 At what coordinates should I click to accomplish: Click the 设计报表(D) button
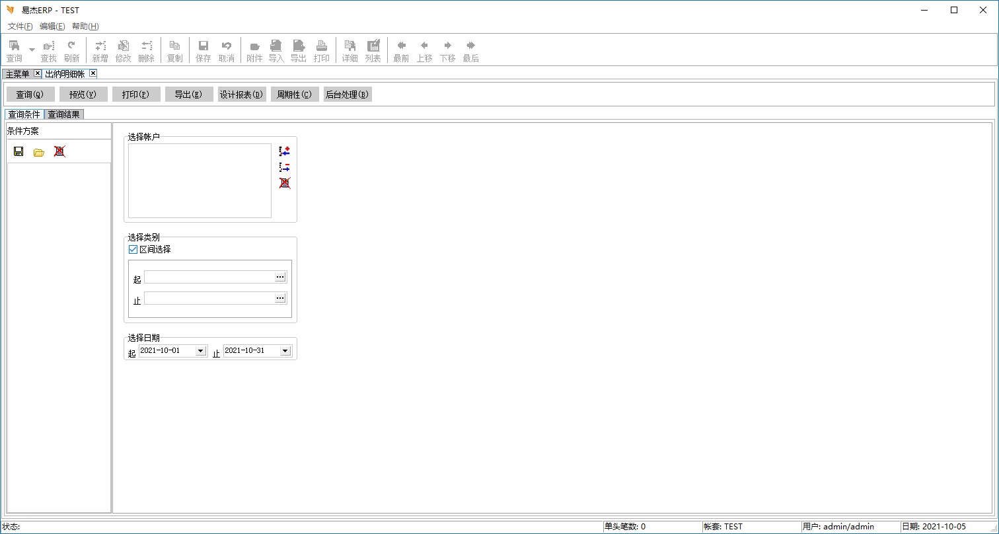click(x=242, y=95)
